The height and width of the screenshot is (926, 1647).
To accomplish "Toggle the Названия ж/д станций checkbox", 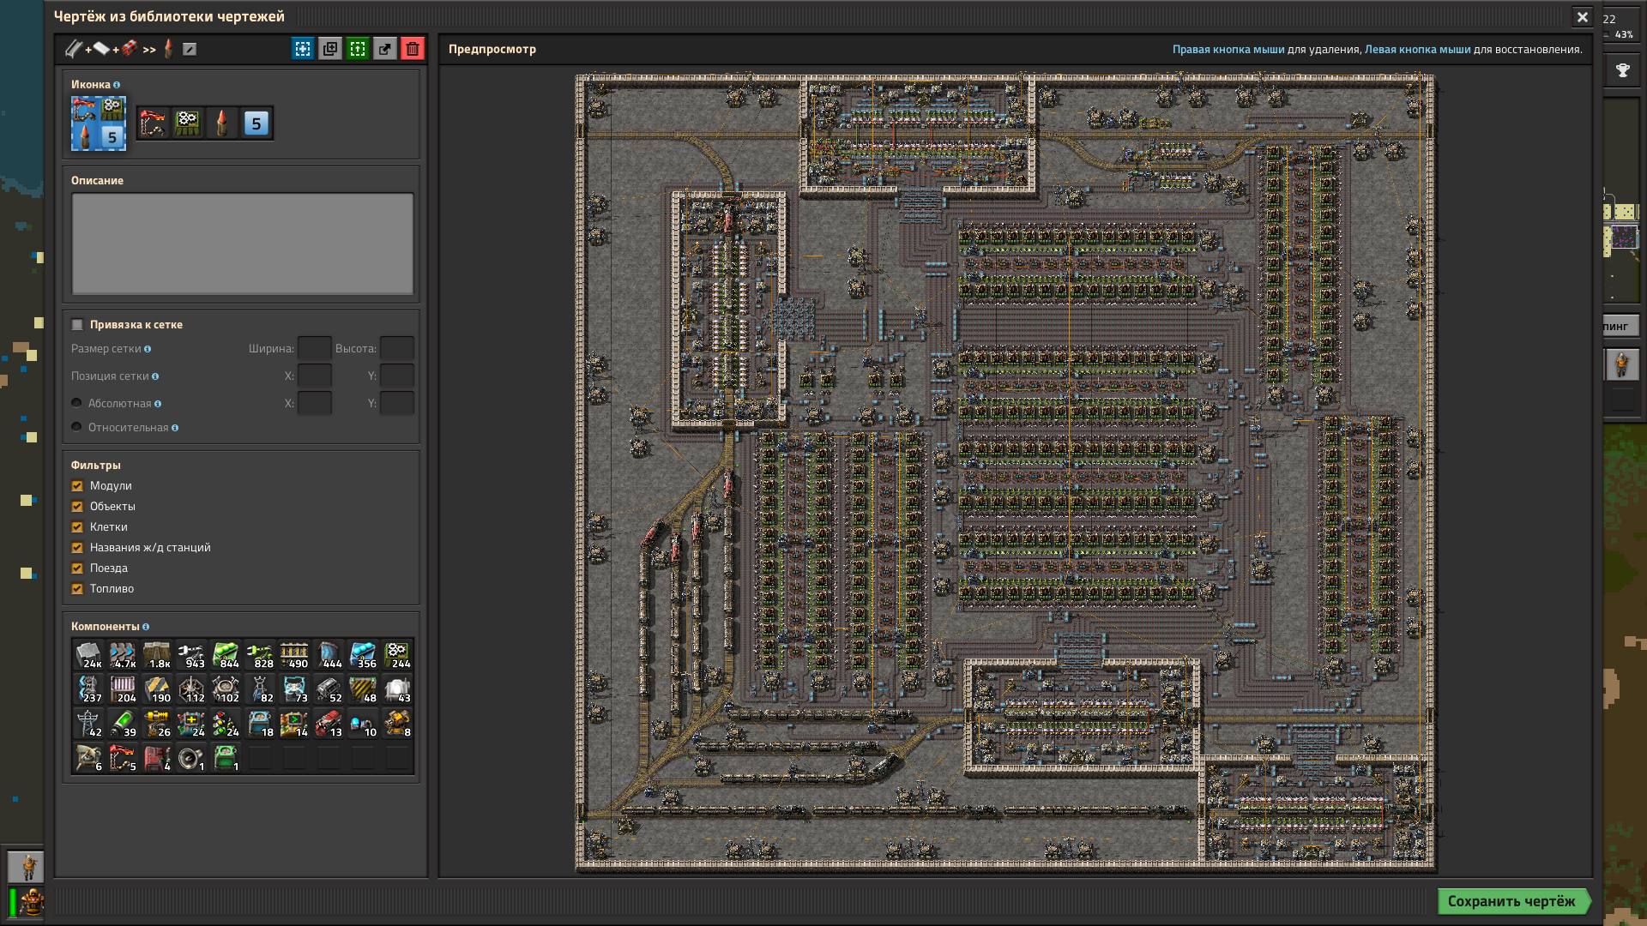I will tap(77, 548).
